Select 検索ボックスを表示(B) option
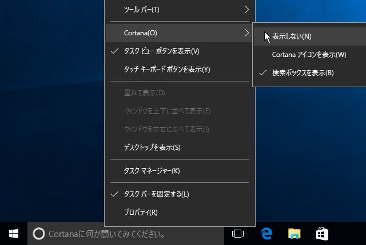366x245 pixels. [x=310, y=73]
